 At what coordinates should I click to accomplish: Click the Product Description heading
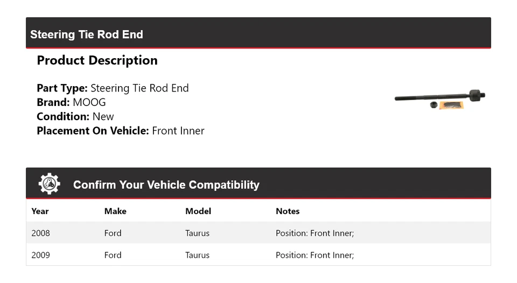tap(97, 60)
